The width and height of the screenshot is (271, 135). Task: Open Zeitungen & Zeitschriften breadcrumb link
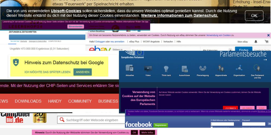click(37, 41)
